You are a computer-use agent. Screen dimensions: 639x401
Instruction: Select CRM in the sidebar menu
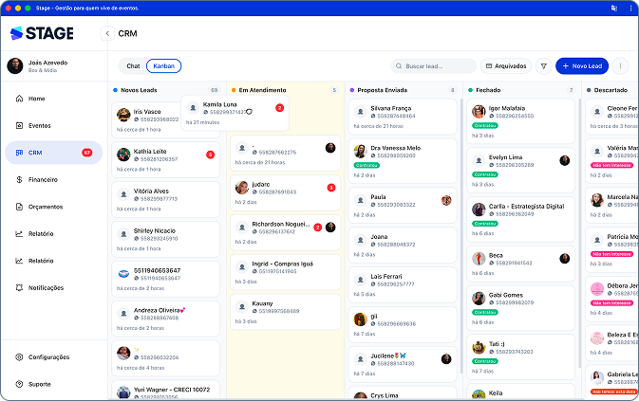point(52,153)
